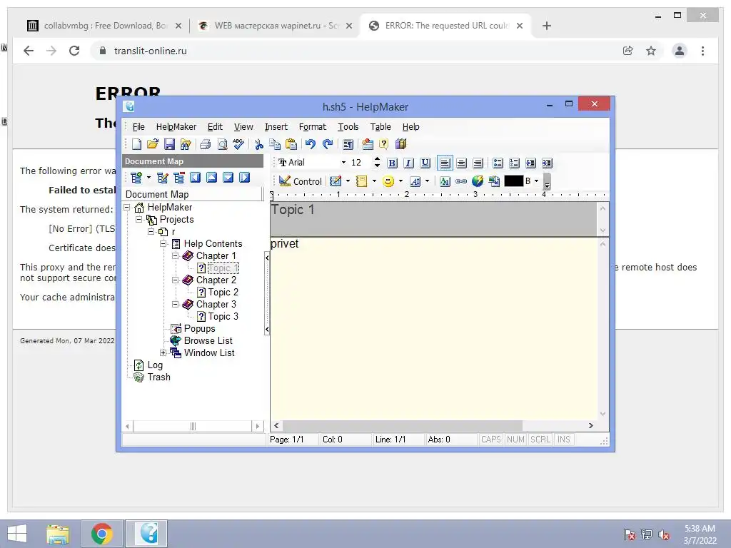The width and height of the screenshot is (731, 548).
Task: Open Log in document tree
Action: click(x=155, y=365)
